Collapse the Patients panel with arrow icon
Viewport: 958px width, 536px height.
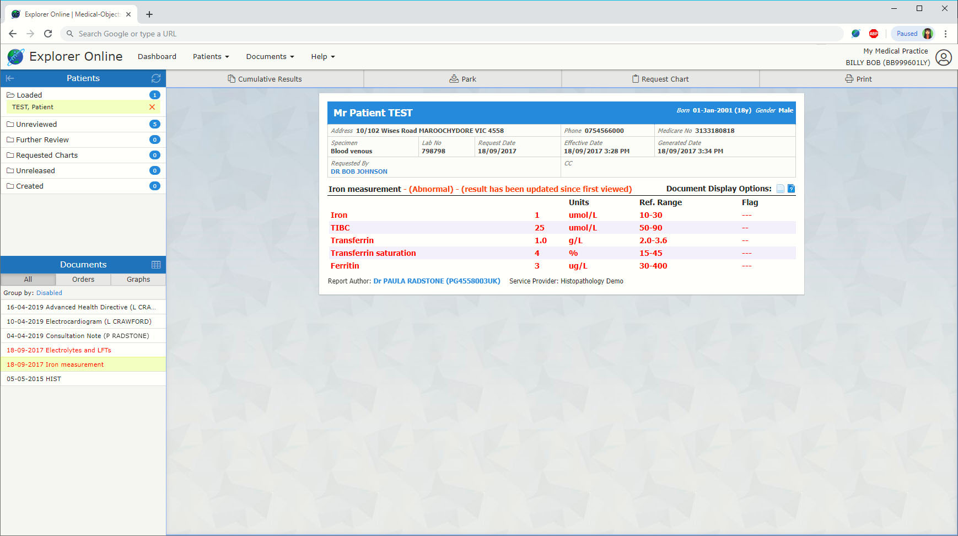click(x=10, y=78)
